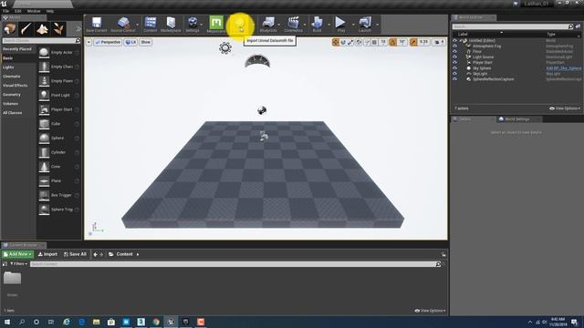Open the Add New dropdown in Content Browser
The height and width of the screenshot is (328, 584).
(x=17, y=254)
